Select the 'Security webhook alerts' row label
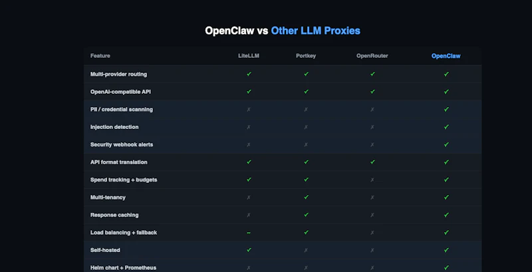This screenshot has width=532, height=272. [x=122, y=144]
